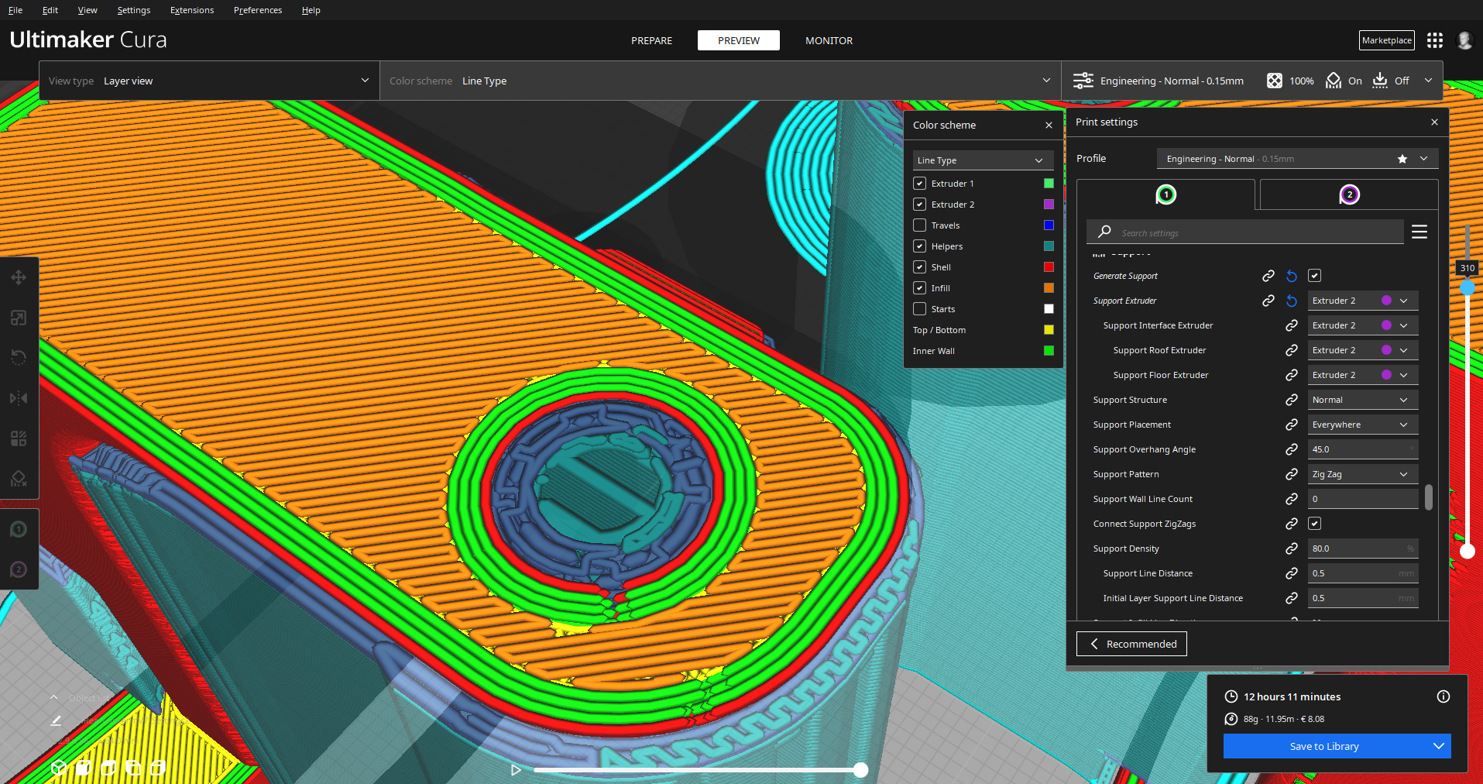Open the Profile dropdown in Print settings

tap(1297, 159)
